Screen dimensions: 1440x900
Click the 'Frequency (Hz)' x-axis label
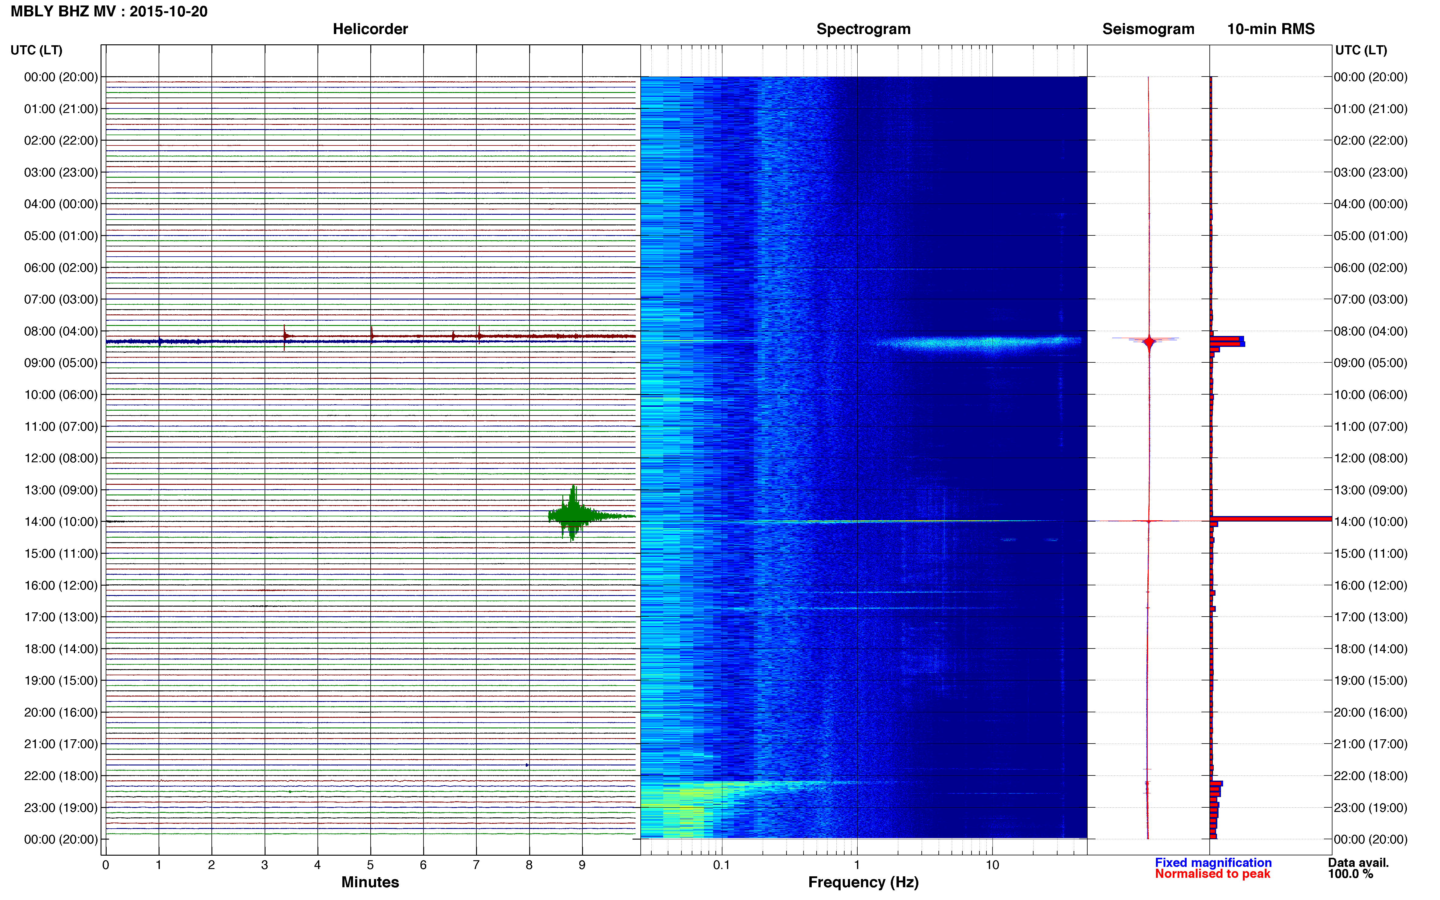[863, 882]
